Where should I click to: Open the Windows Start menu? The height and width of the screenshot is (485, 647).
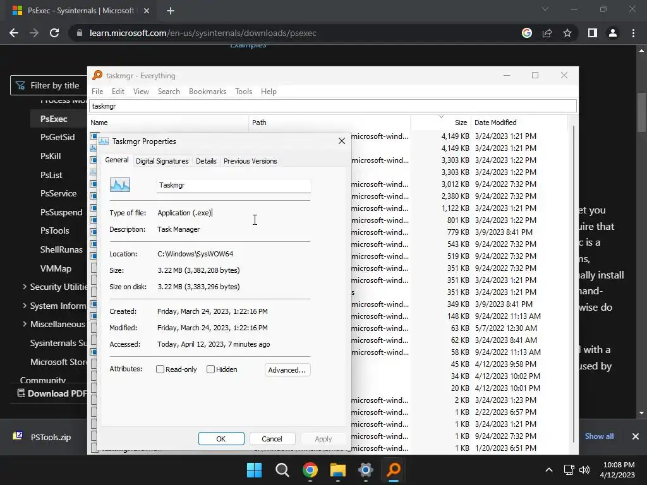click(254, 470)
